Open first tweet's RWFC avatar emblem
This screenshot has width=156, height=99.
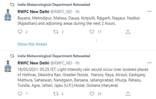click(8, 15)
